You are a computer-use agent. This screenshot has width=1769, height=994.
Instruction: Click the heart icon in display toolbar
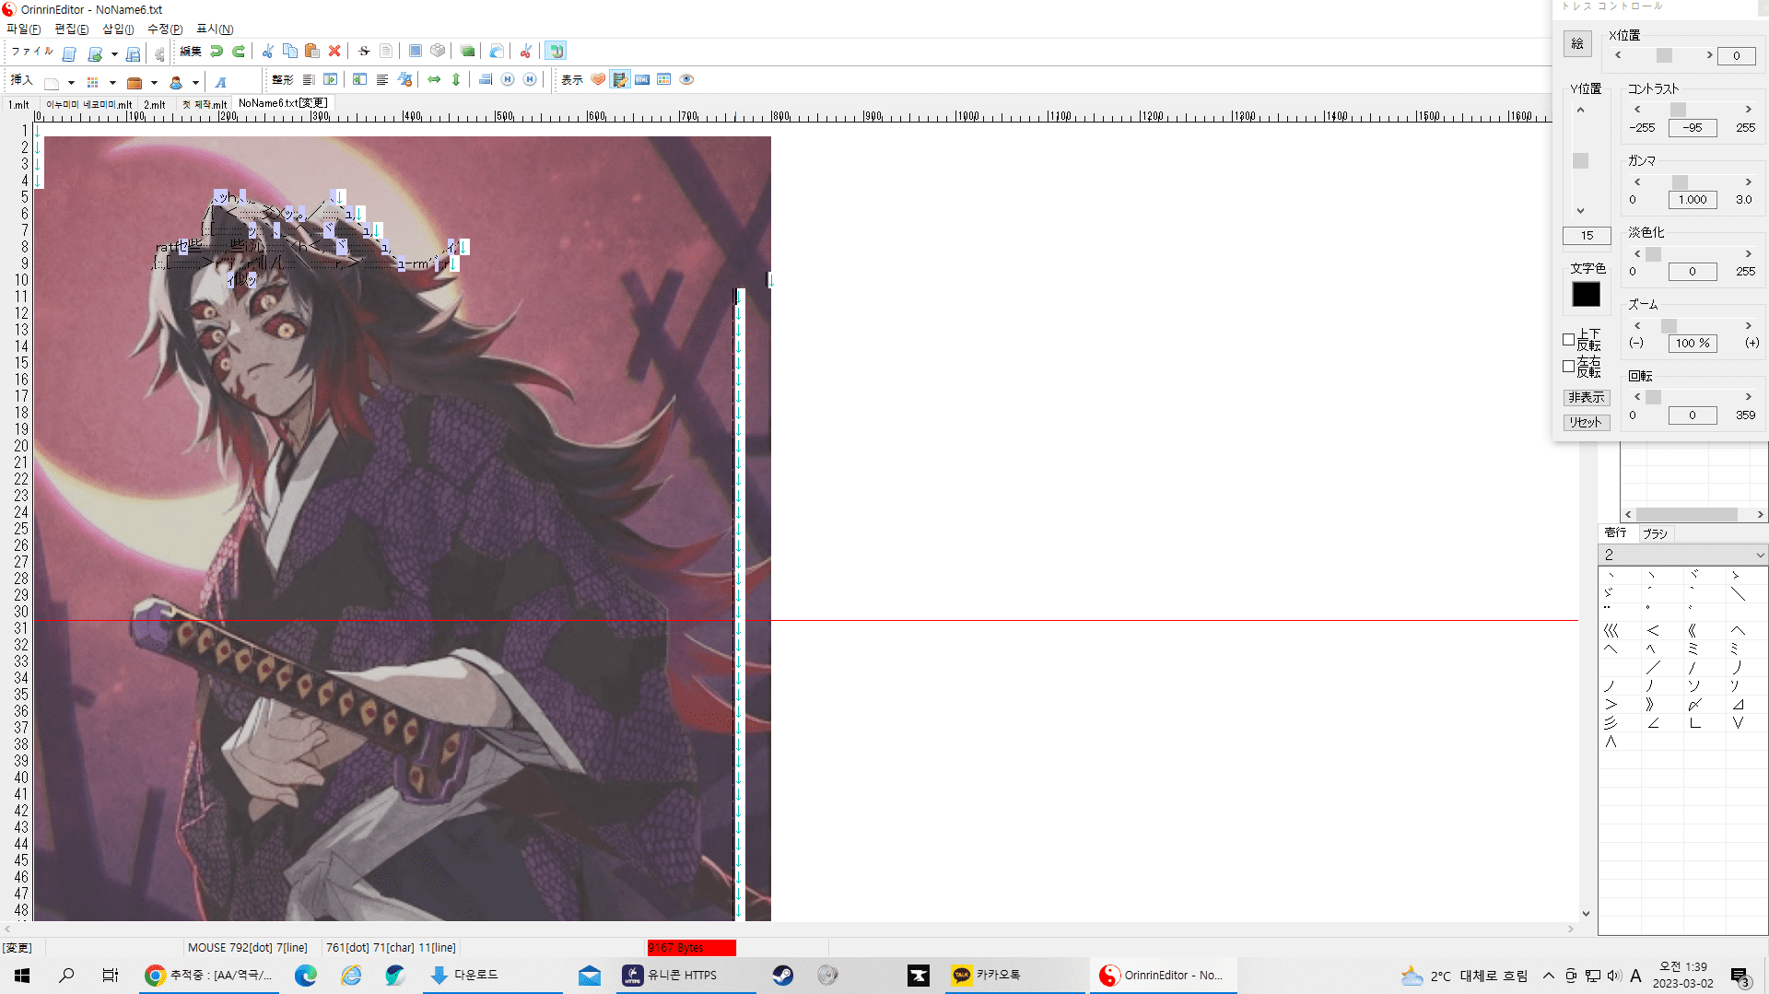[598, 80]
